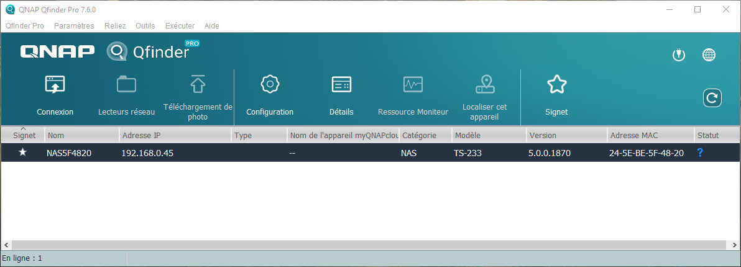Sort by Nom column header
Image resolution: width=741 pixels, height=267 pixels.
tap(82, 135)
